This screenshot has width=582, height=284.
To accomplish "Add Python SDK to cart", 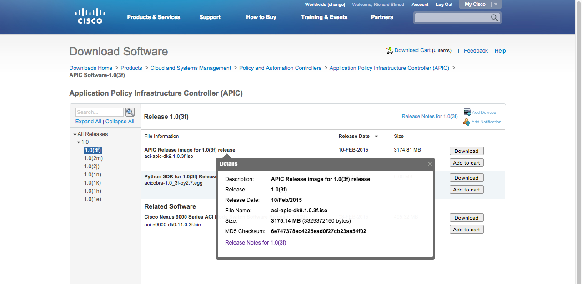I will (467, 190).
